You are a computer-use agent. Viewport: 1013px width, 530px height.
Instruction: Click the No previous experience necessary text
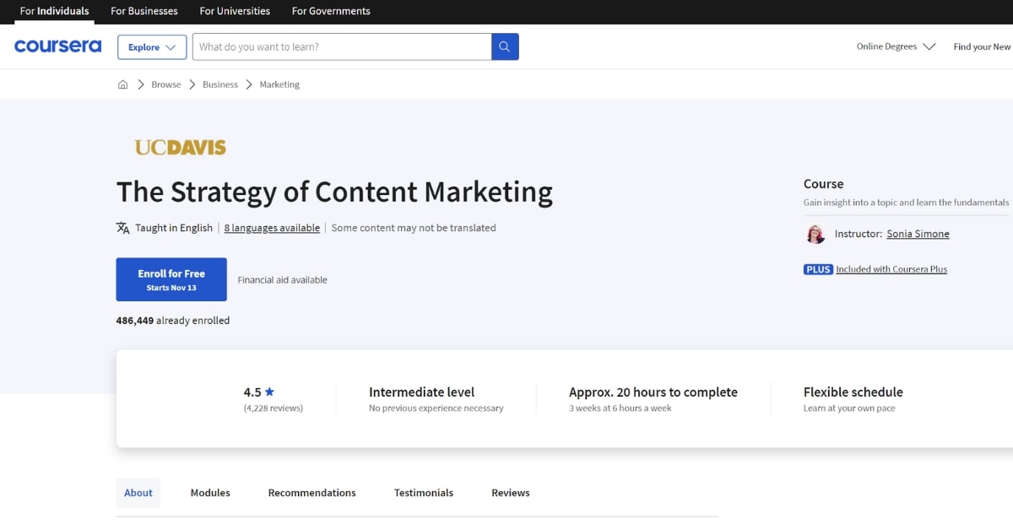click(436, 408)
